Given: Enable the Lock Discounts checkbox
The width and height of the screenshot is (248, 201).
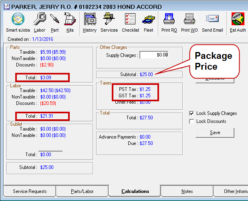Looking at the screenshot, I should click(x=192, y=121).
